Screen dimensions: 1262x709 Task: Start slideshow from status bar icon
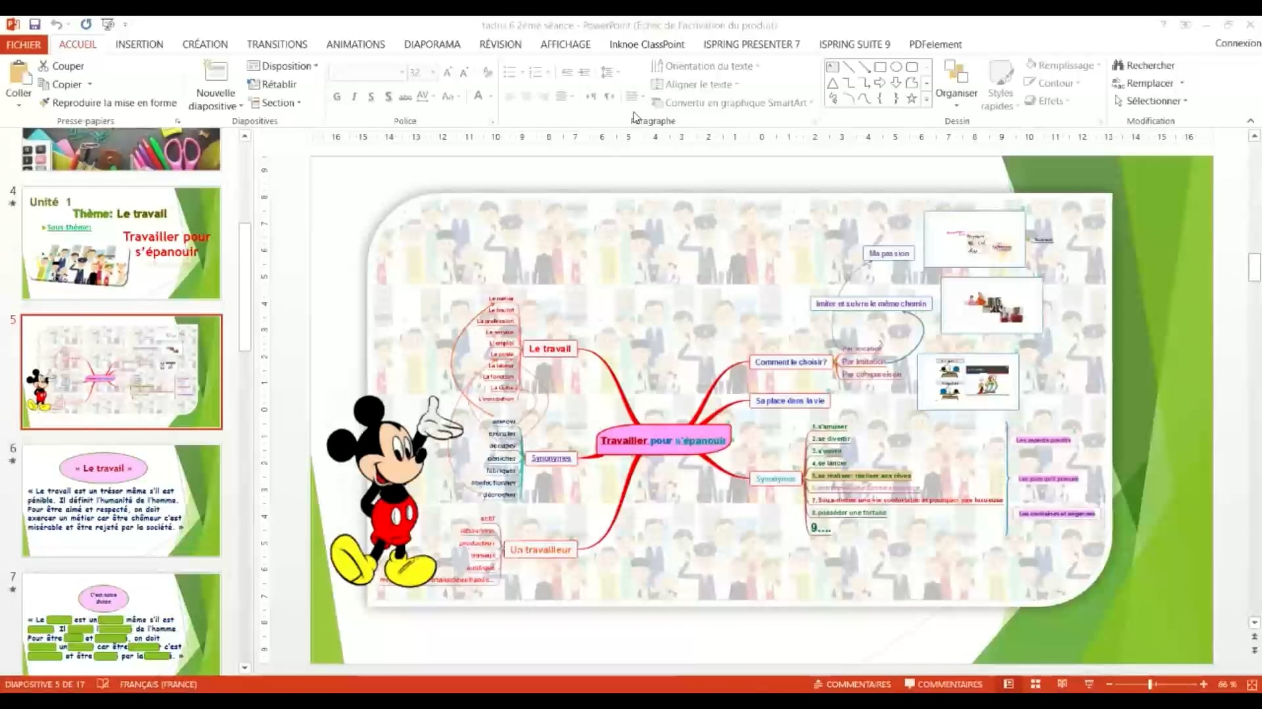click(x=1088, y=684)
